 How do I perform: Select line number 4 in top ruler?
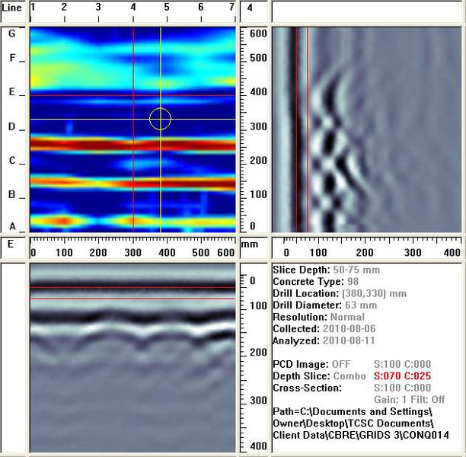pos(132,7)
